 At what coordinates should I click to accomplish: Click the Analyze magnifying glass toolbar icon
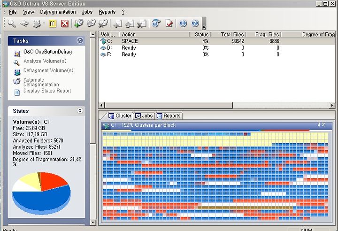coord(12,23)
